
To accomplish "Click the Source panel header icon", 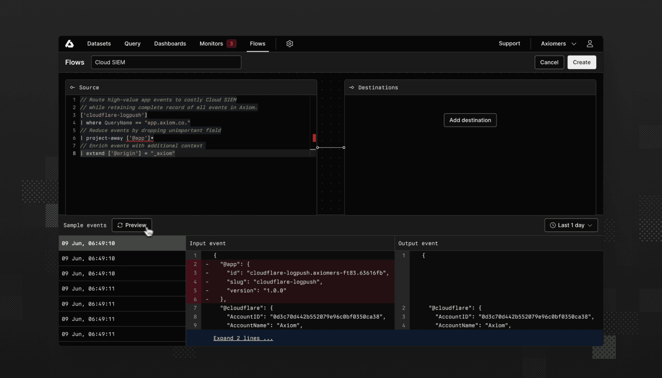I will coord(72,87).
